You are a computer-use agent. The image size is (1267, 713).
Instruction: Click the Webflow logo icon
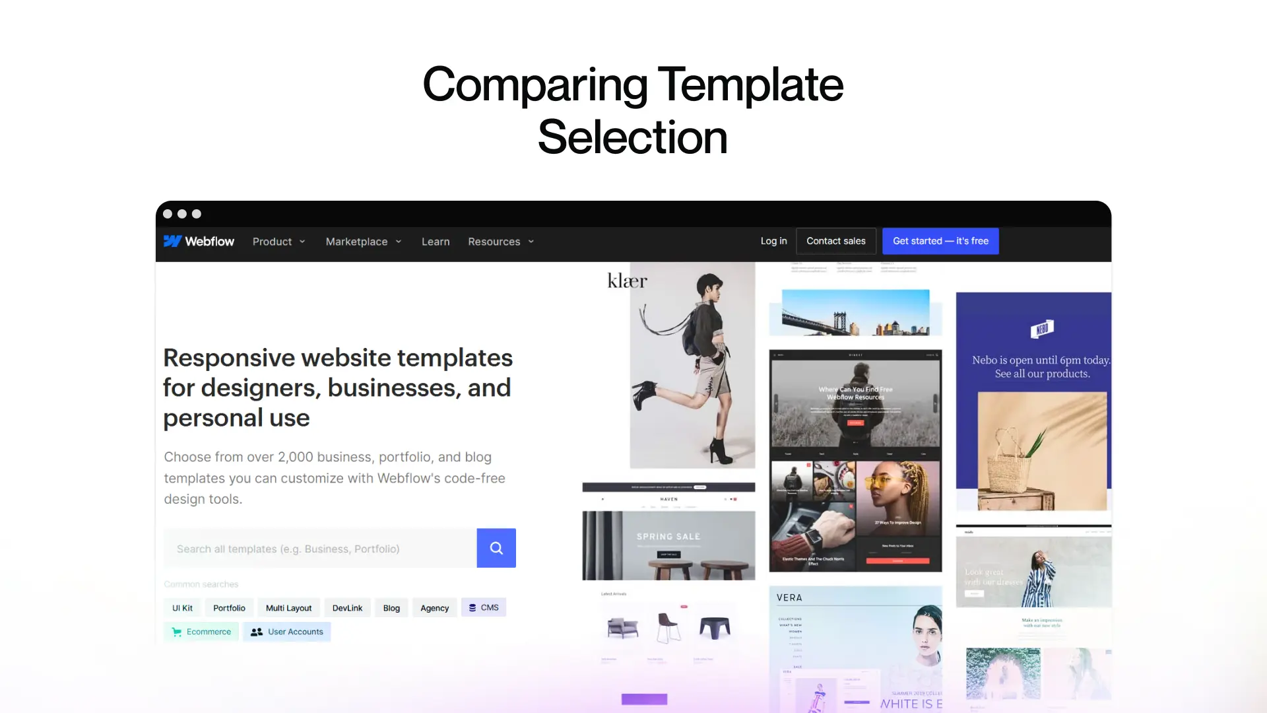pyautogui.click(x=172, y=241)
